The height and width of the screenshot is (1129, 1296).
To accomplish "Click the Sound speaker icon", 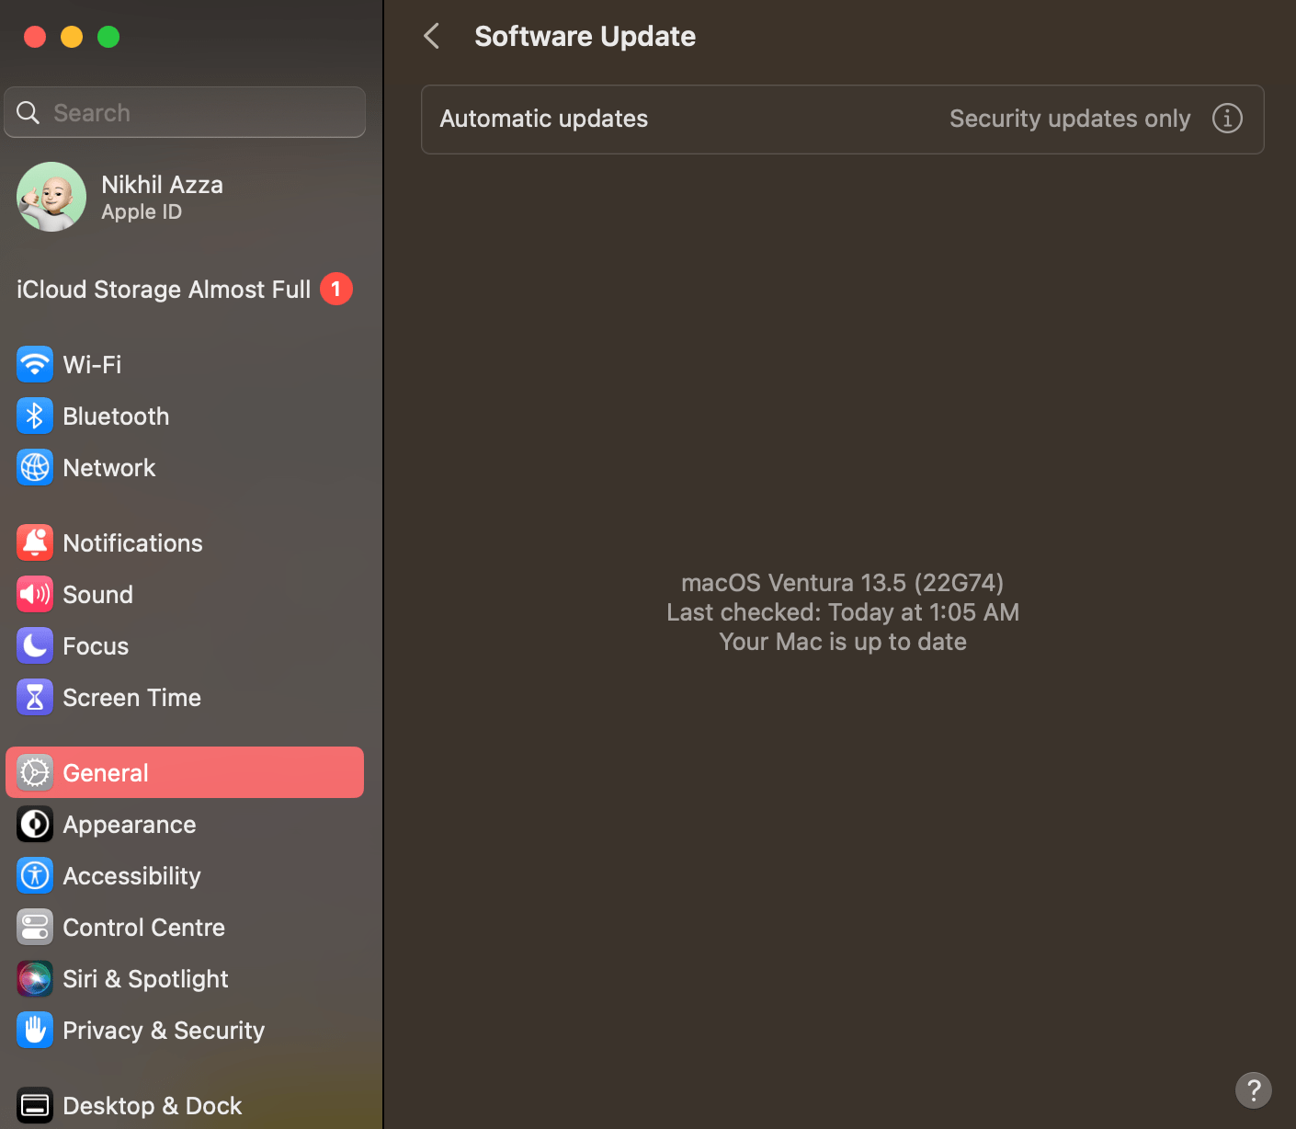I will (35, 595).
